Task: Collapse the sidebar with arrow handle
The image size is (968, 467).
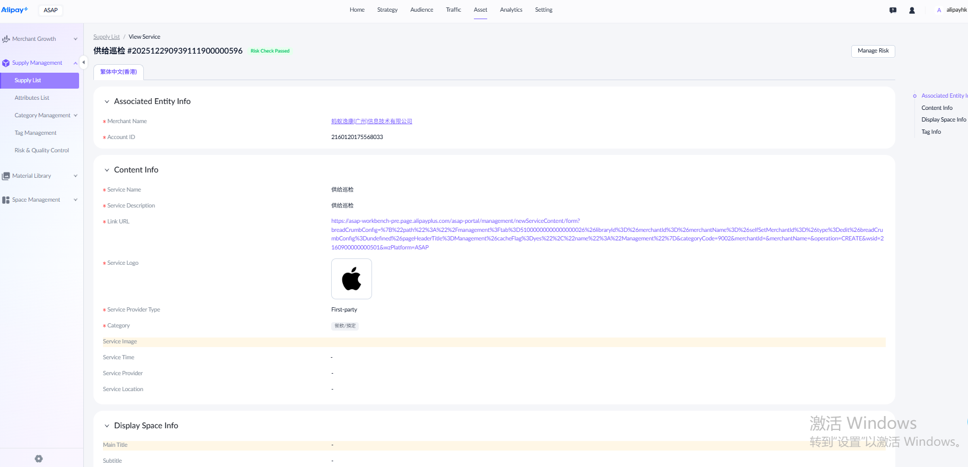Action: [x=83, y=63]
